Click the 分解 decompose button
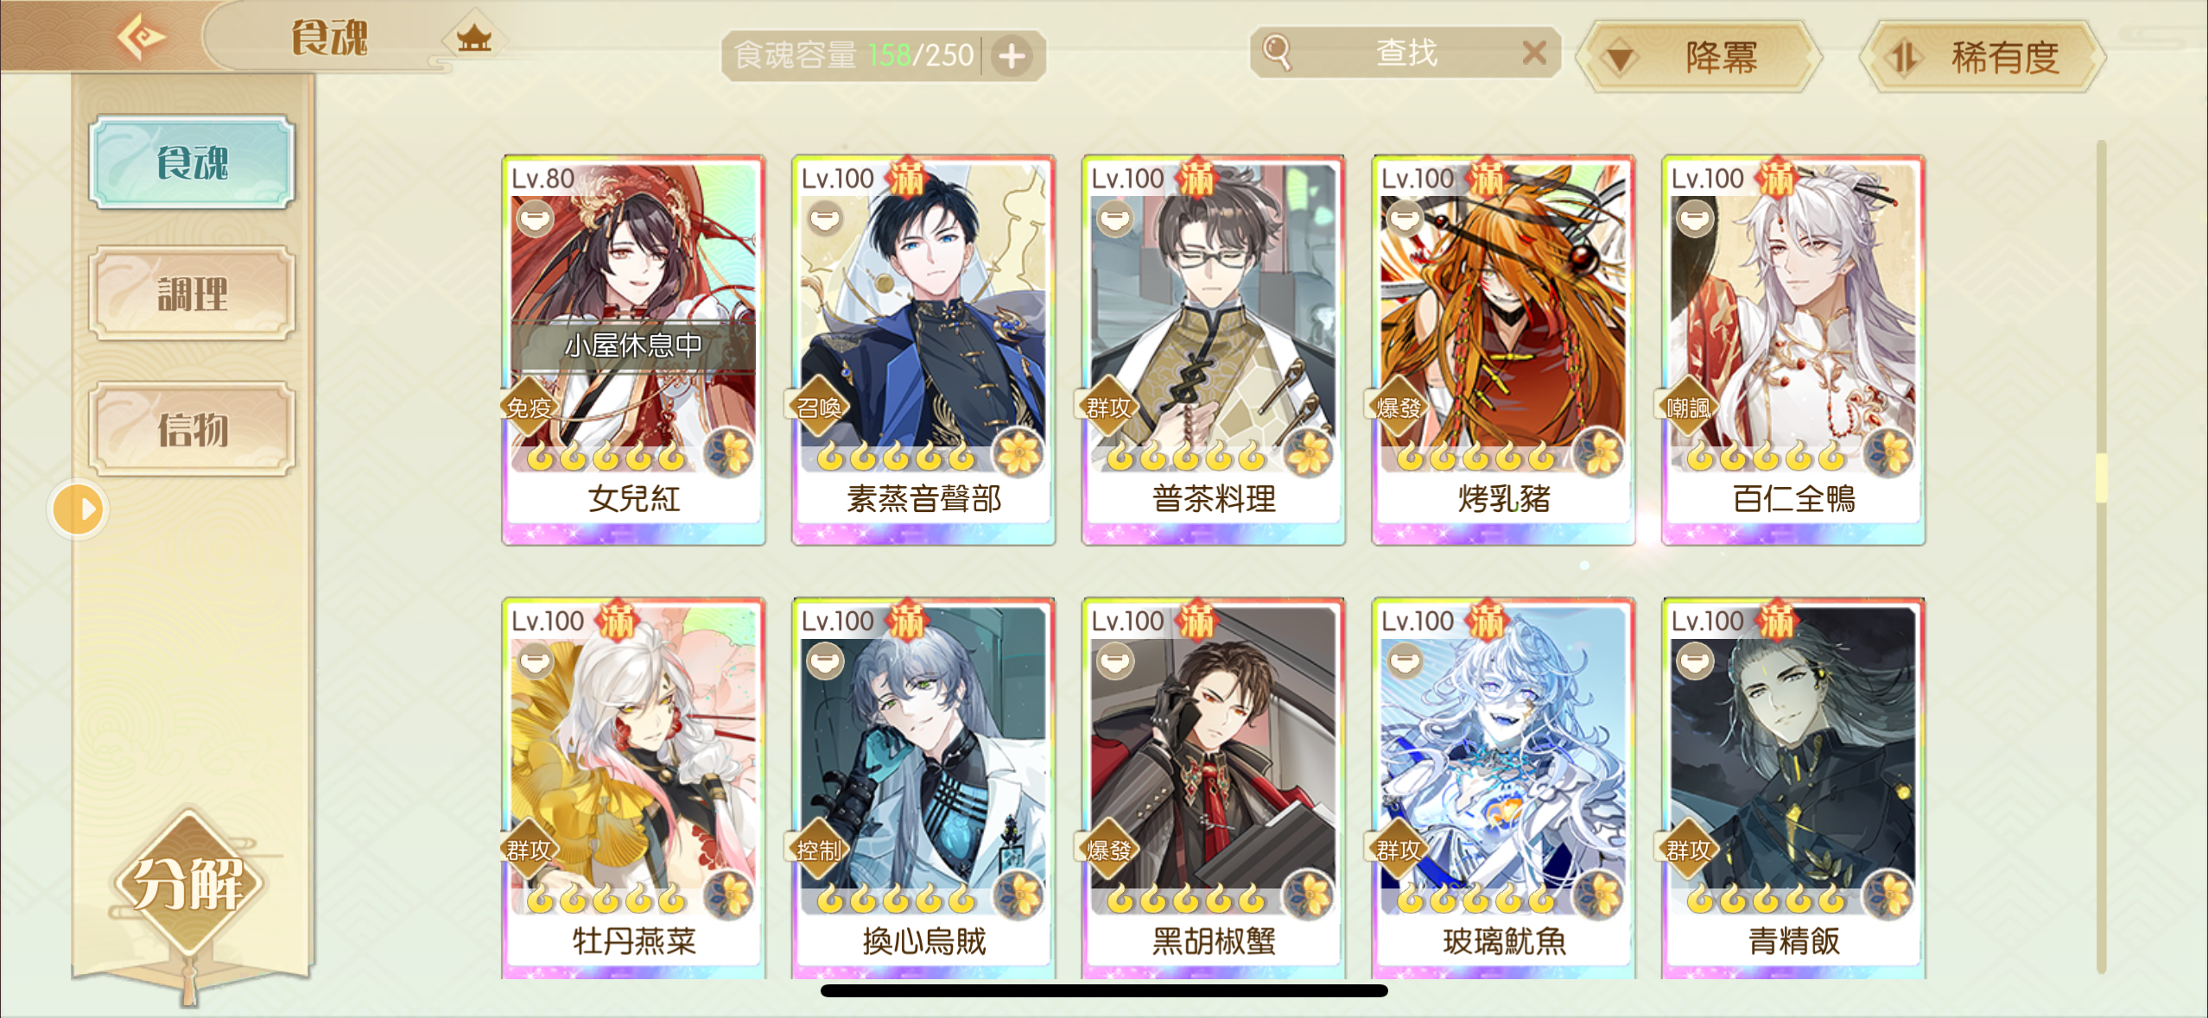Viewport: 2208px width, 1018px height. pyautogui.click(x=188, y=883)
